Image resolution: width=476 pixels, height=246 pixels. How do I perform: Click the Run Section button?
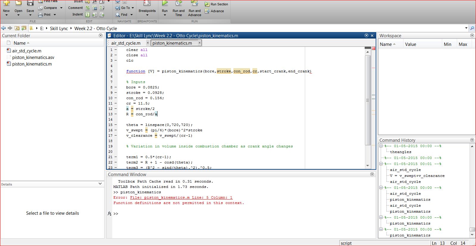pyautogui.click(x=216, y=4)
